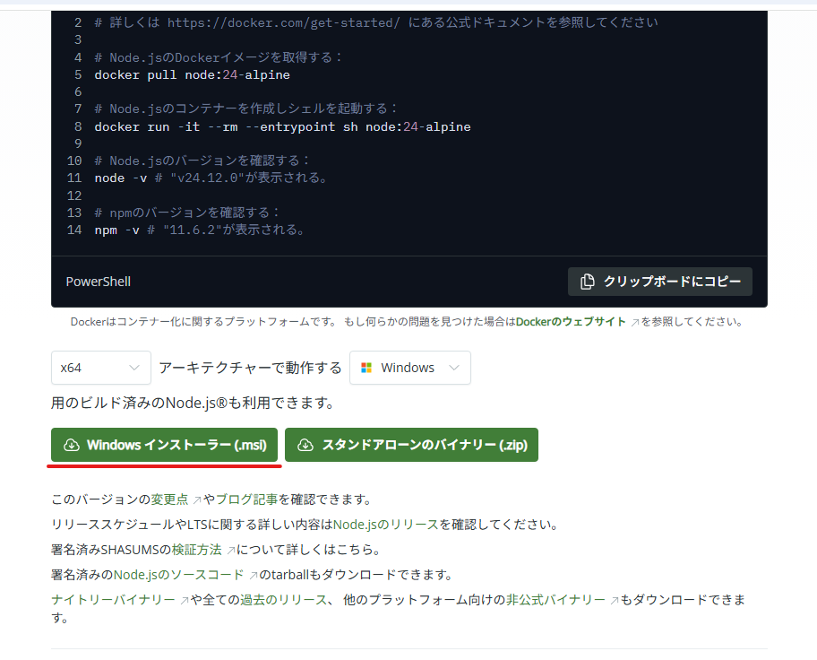Open the ブログ記事 link

[x=246, y=499]
